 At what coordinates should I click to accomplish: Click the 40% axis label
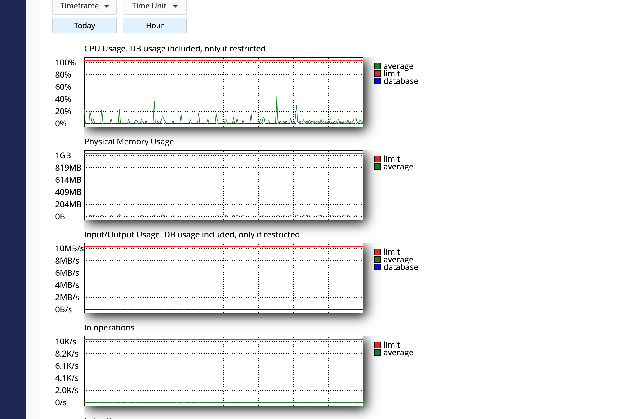tap(63, 99)
